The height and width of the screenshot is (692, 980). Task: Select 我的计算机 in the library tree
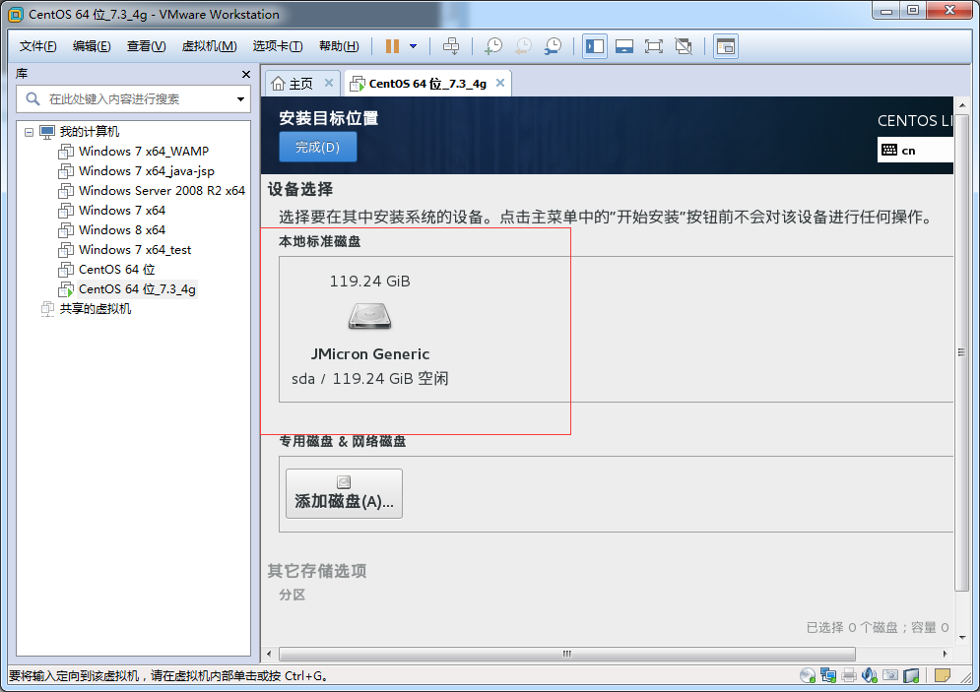(89, 132)
